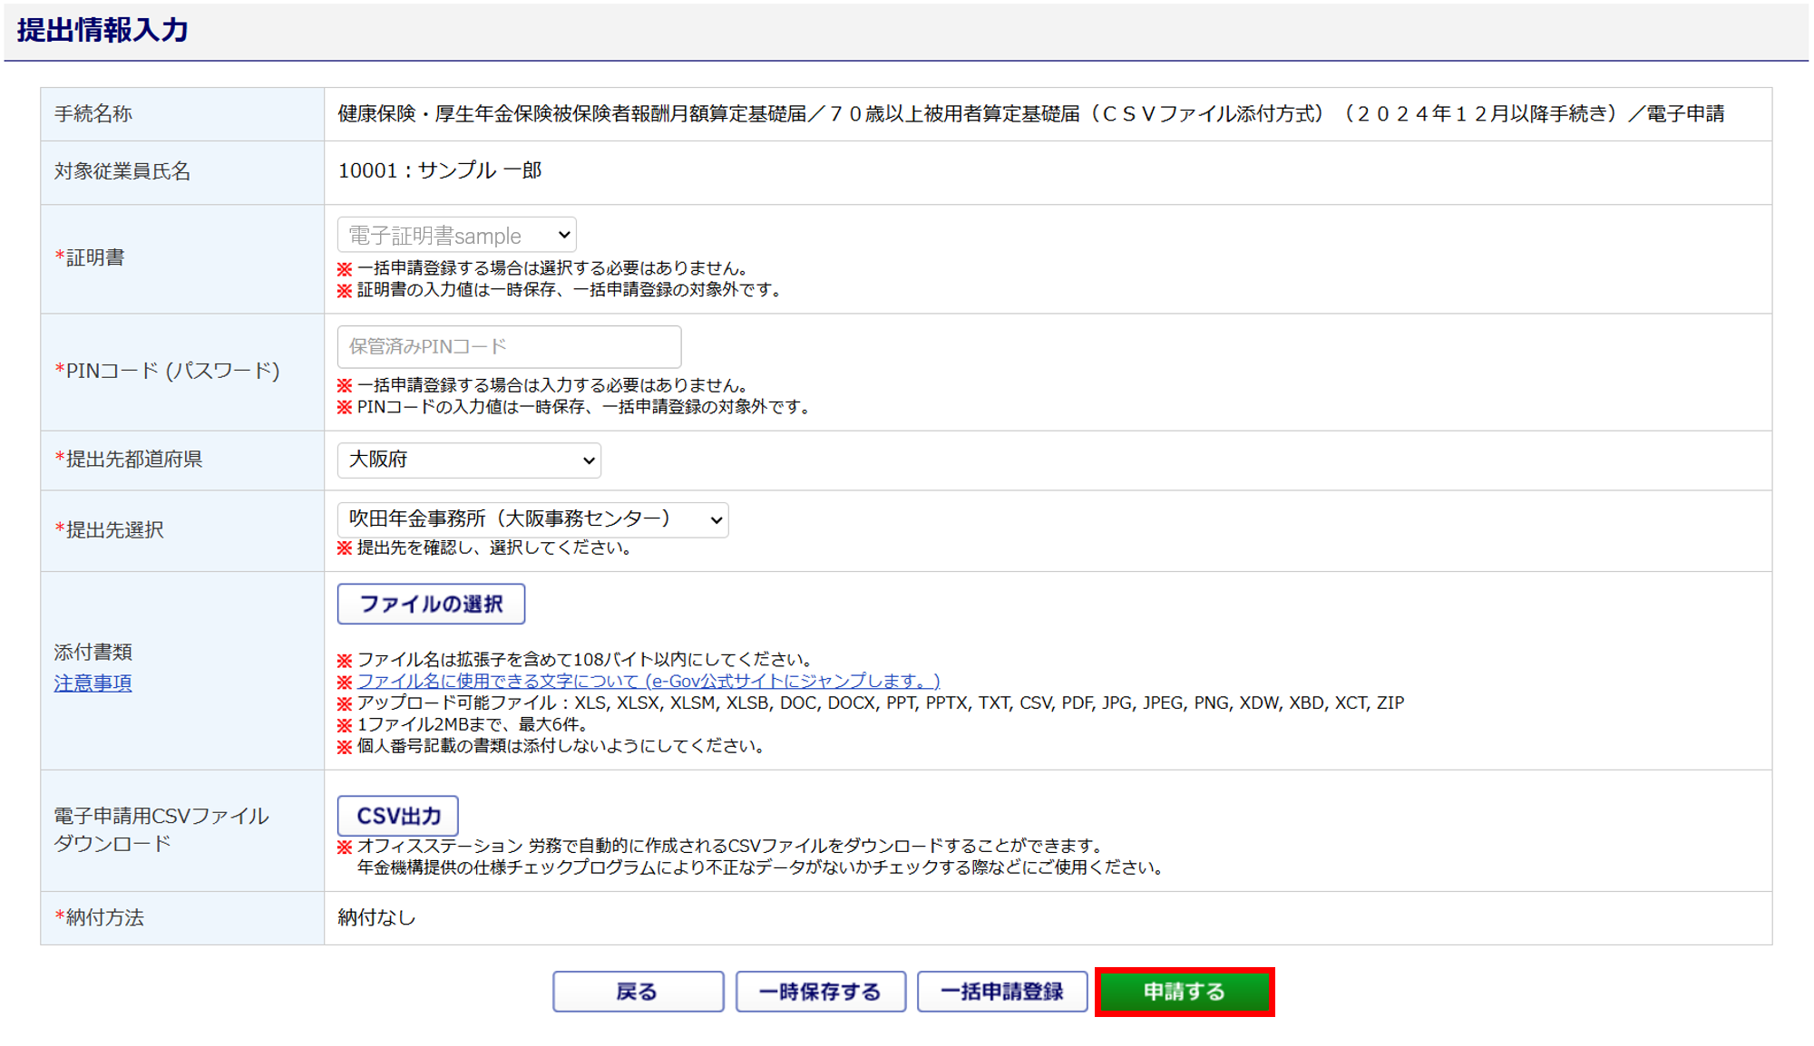Open the 提出先選択 office dropdown

(532, 519)
